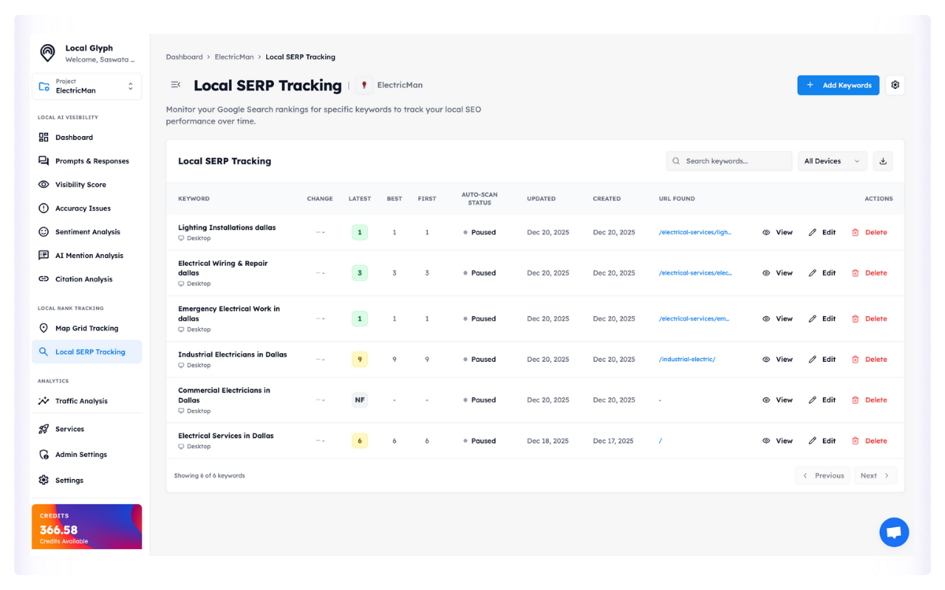Screen dimensions: 945x590
Task: View Electrical Services in Dallas via eye icon
Action: click(x=766, y=441)
